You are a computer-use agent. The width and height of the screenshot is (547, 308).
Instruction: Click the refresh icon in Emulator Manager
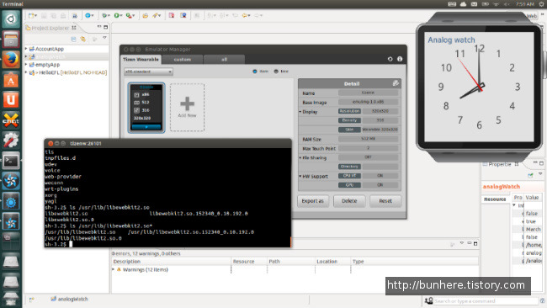click(x=390, y=59)
